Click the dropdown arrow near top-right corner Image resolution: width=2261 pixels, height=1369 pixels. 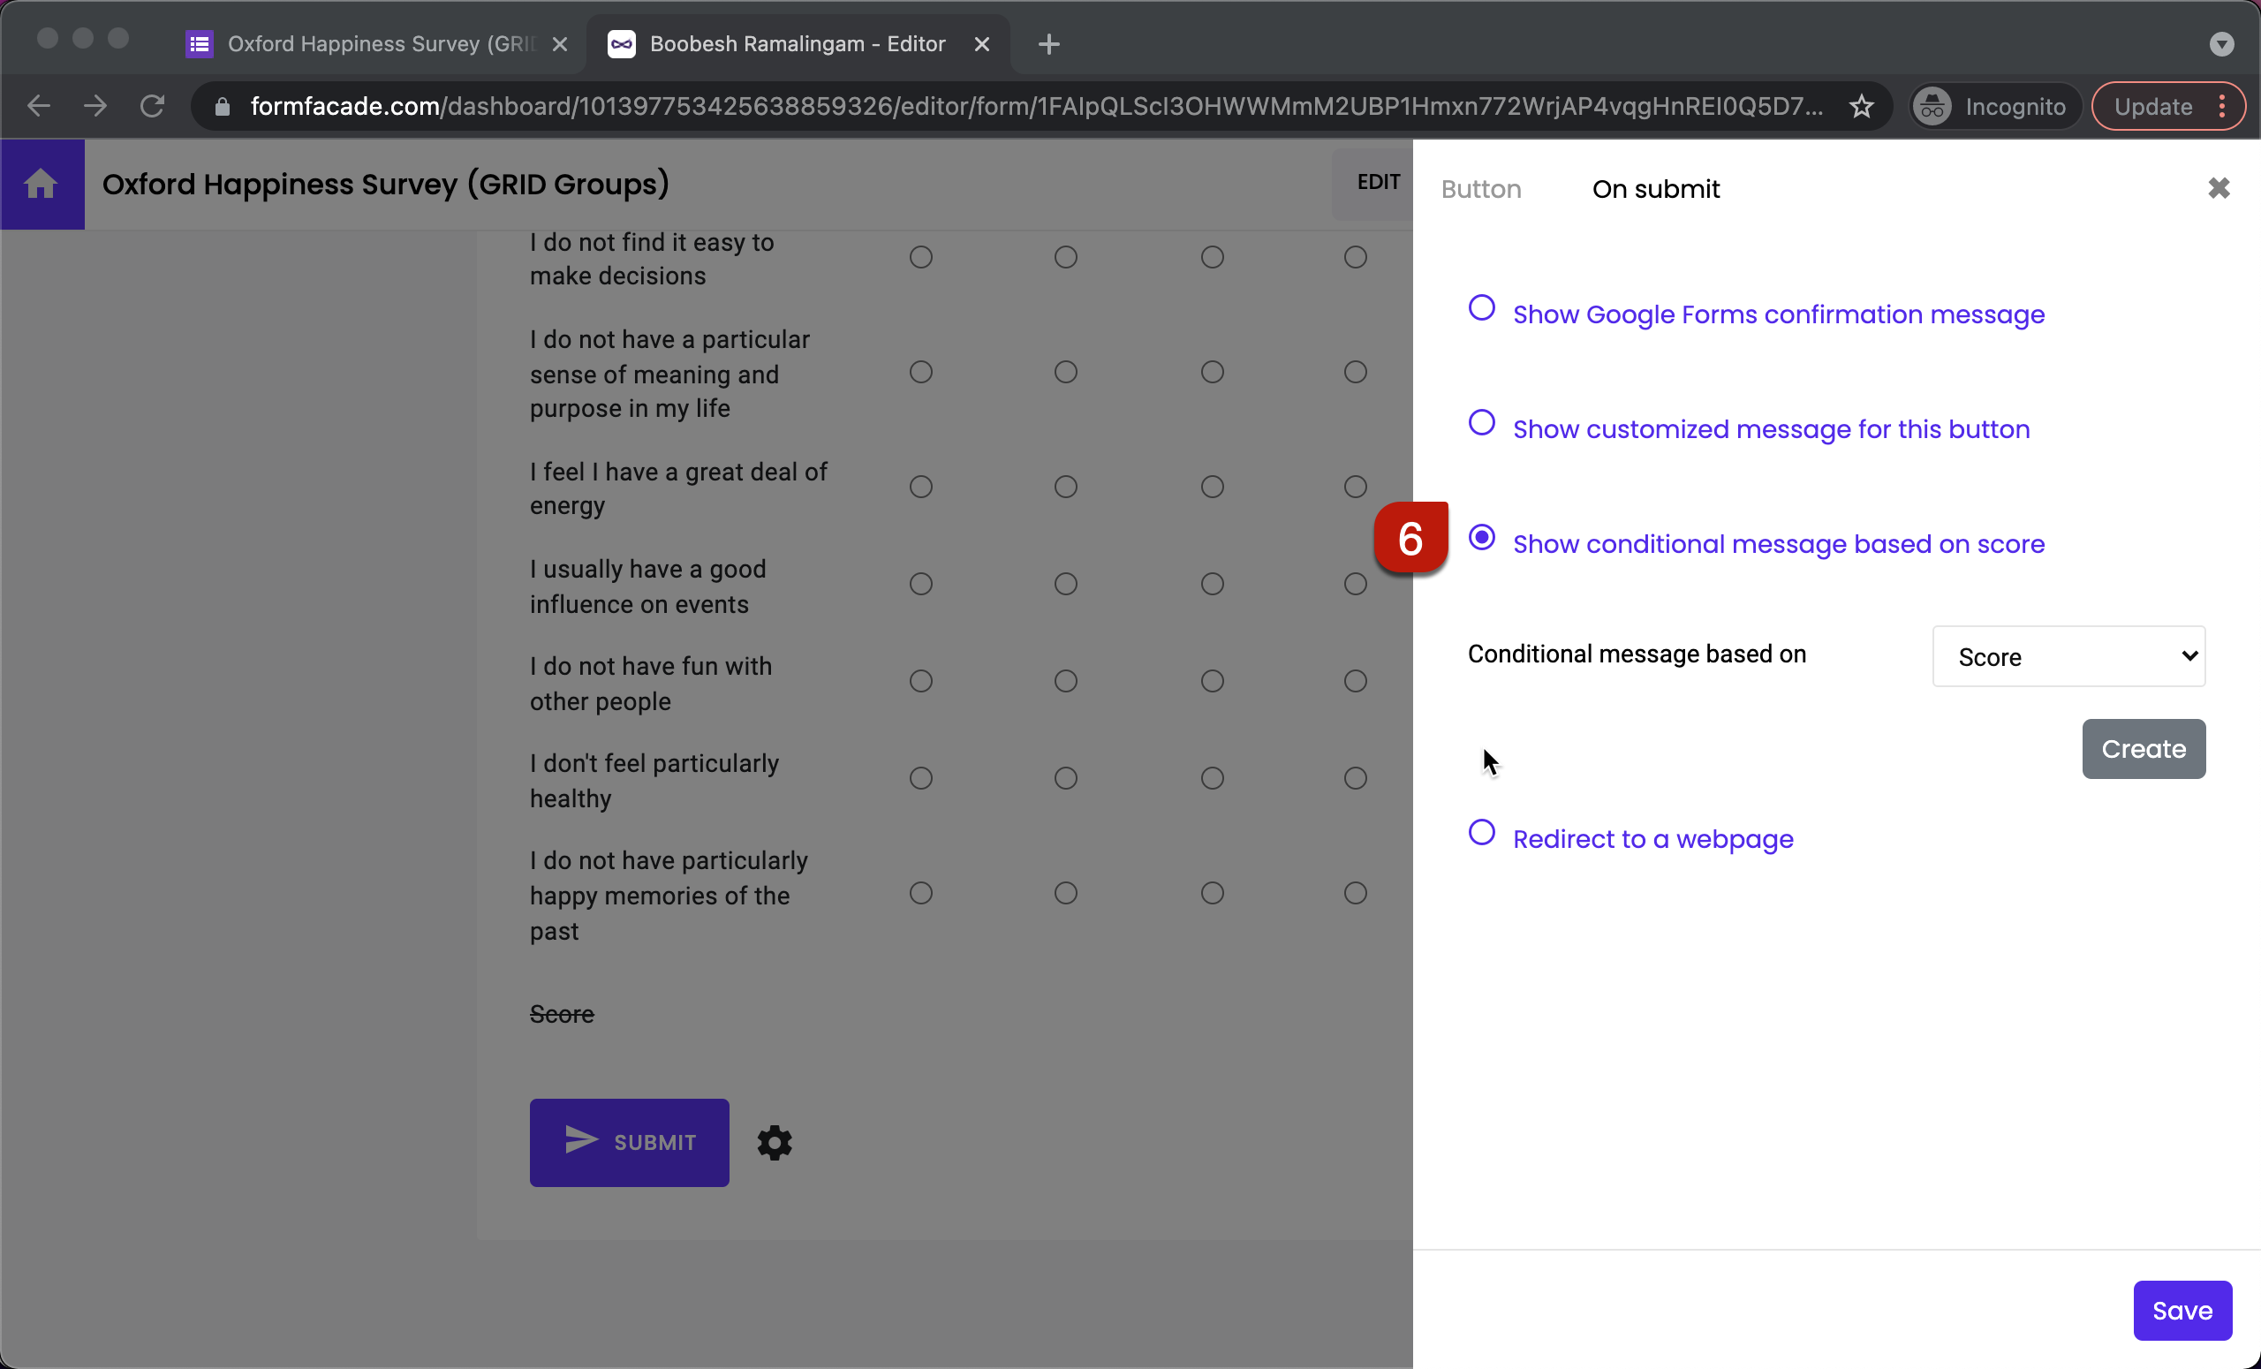pos(2221,43)
